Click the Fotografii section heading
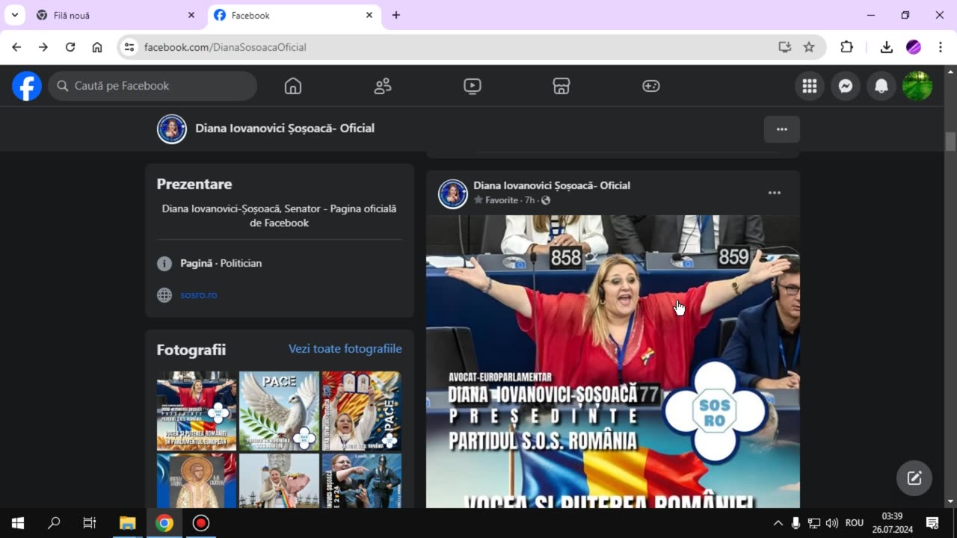Image resolution: width=957 pixels, height=538 pixels. point(191,350)
